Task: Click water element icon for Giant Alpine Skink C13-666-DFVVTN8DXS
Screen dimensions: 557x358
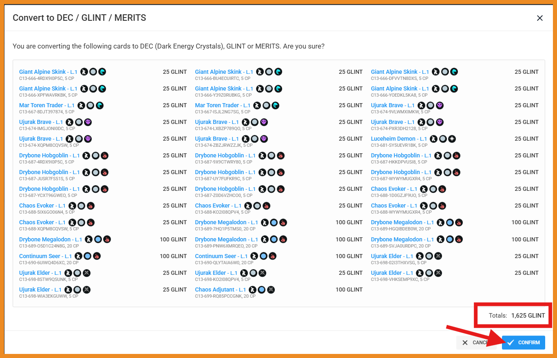Action: coord(454,72)
